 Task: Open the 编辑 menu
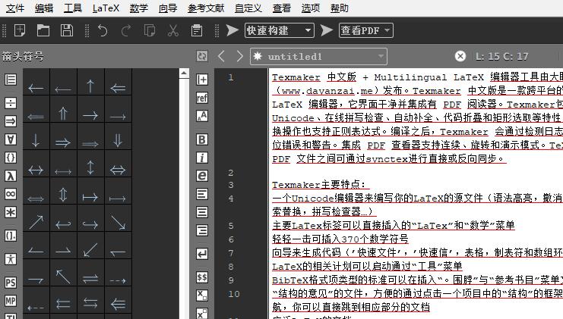point(44,8)
